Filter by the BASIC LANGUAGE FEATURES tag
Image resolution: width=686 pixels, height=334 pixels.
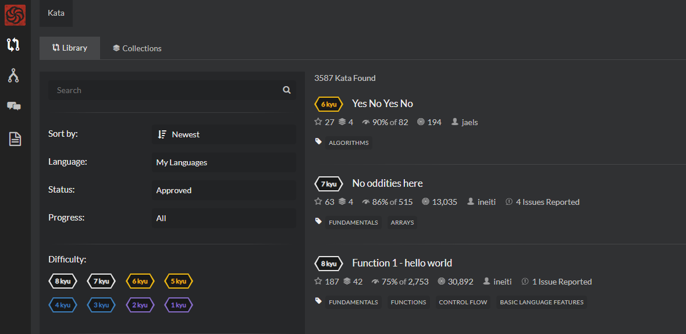pyautogui.click(x=542, y=302)
